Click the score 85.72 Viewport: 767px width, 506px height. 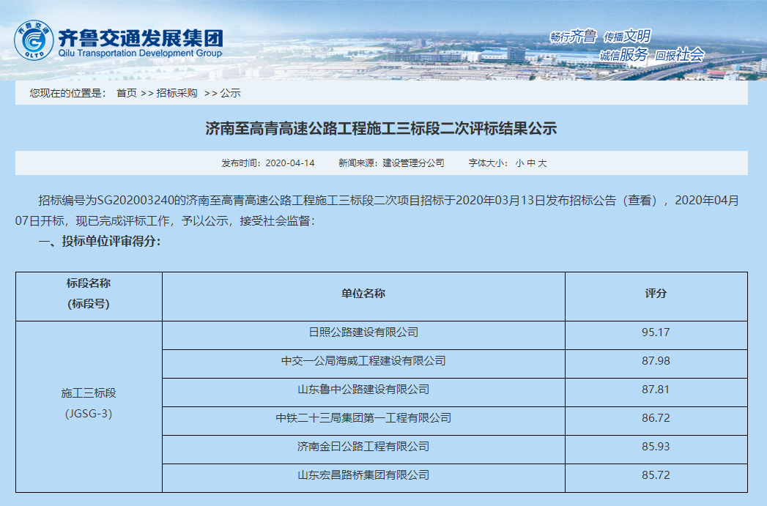[656, 475]
